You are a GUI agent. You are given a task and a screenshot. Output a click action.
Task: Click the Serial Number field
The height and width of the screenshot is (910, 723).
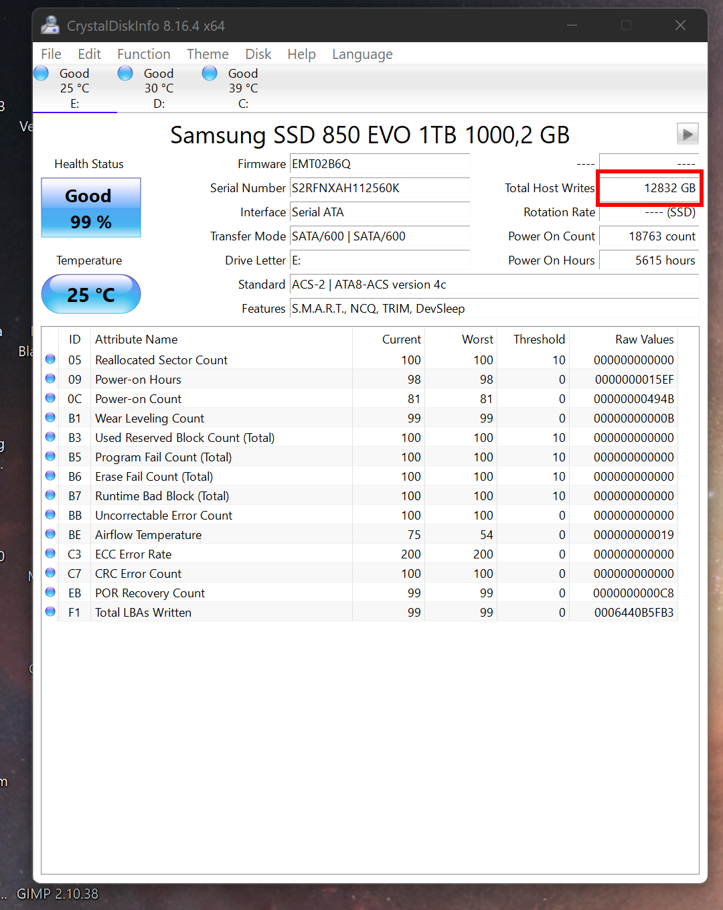click(x=380, y=188)
